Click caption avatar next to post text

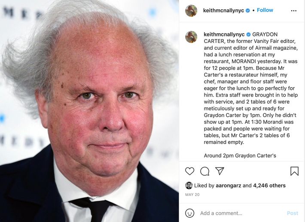click(x=191, y=37)
